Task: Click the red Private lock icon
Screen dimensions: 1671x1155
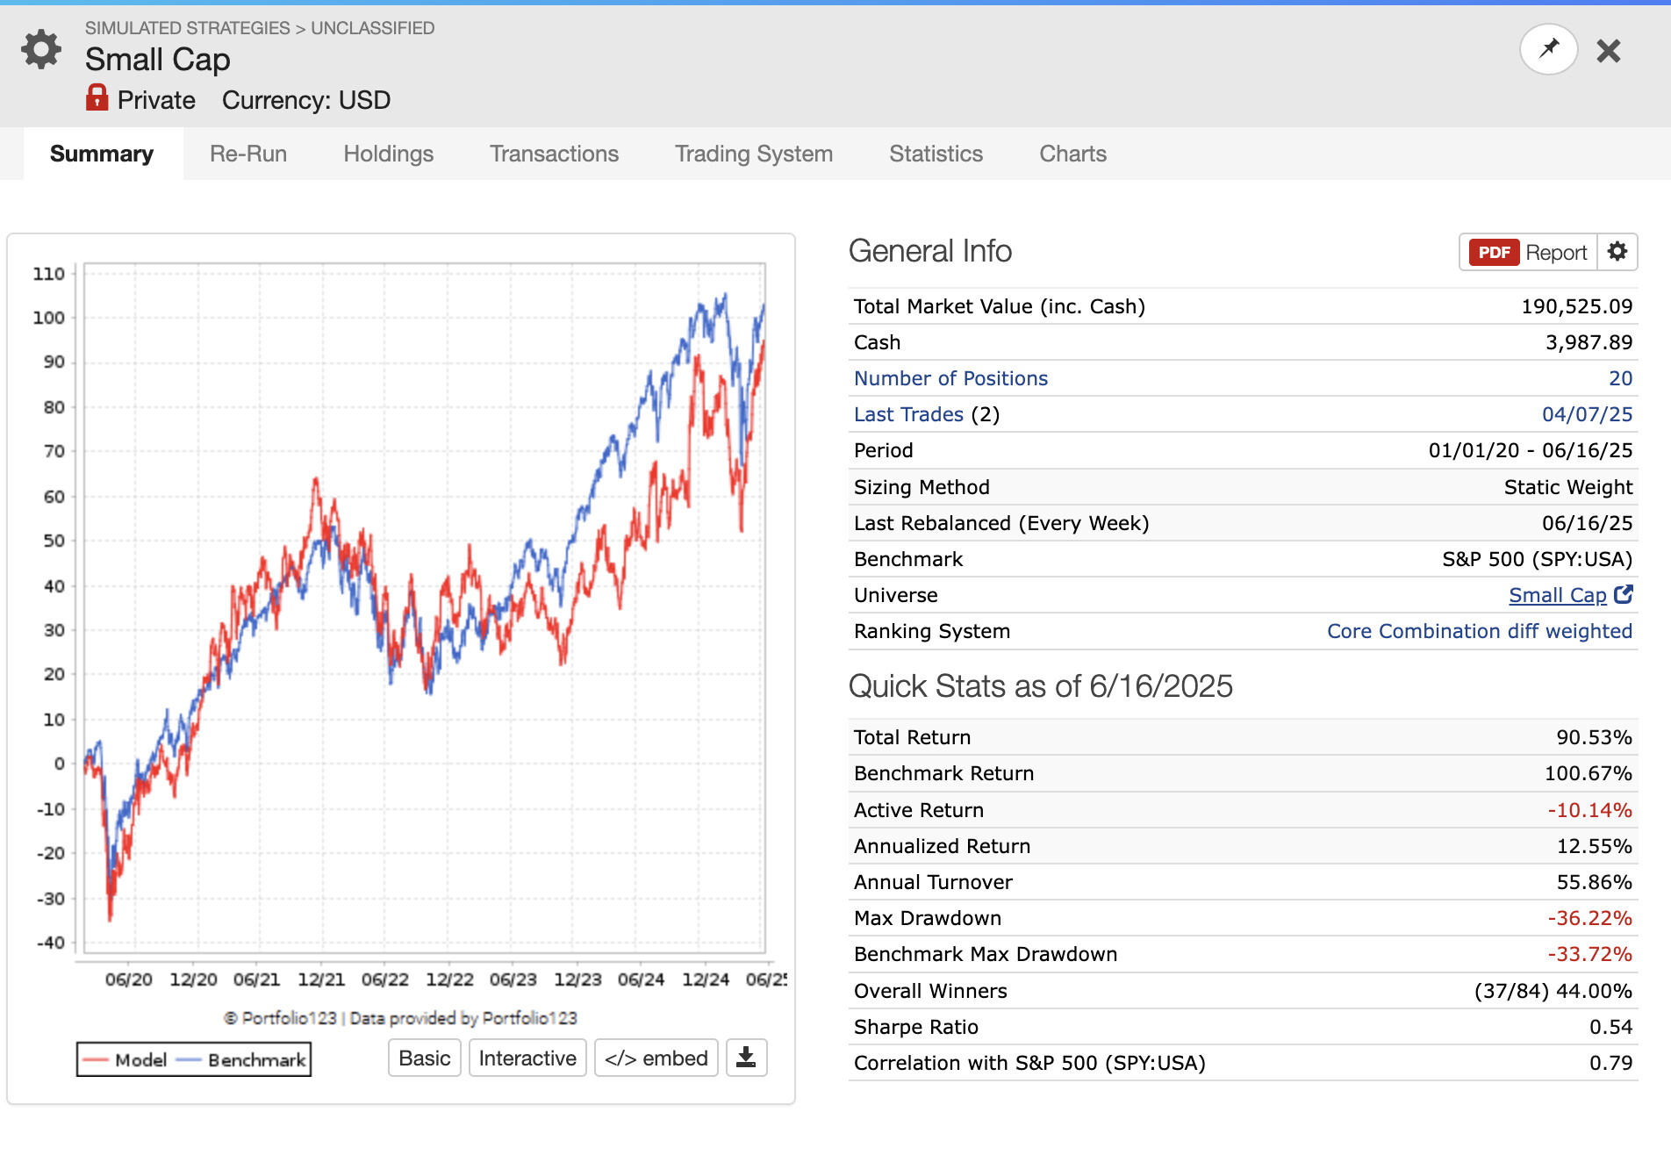Action: [x=97, y=97]
